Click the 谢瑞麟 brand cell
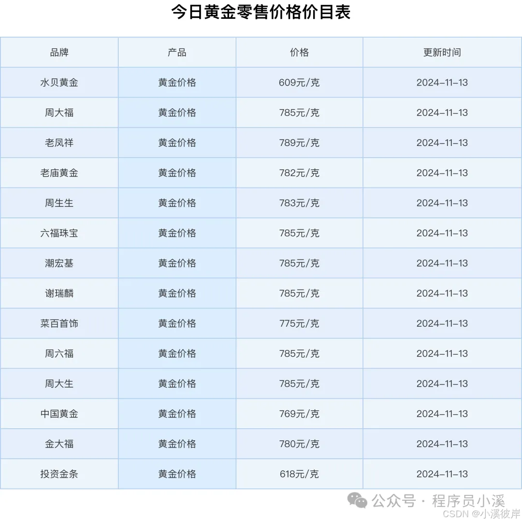This screenshot has width=522, height=522. coord(59,293)
